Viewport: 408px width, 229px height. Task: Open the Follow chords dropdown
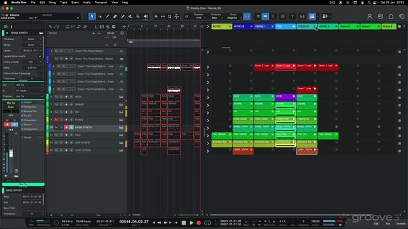(32, 62)
